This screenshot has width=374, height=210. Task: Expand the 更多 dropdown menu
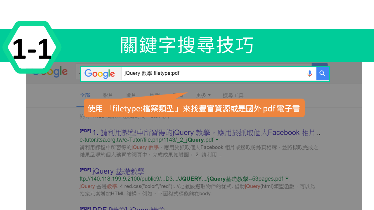203,95
